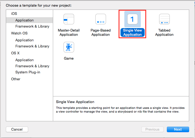
Task: Click the Single View Application label
Action: (x=133, y=33)
